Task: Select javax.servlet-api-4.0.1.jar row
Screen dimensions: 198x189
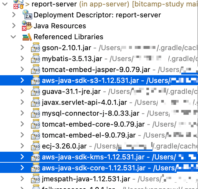Action: [x=99, y=102]
